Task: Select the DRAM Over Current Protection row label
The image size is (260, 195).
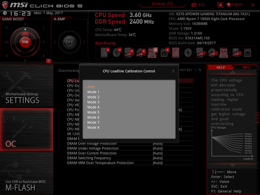Action: click(92, 153)
